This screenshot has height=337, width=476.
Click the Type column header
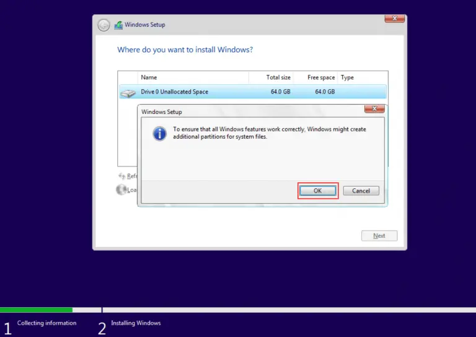click(363, 77)
